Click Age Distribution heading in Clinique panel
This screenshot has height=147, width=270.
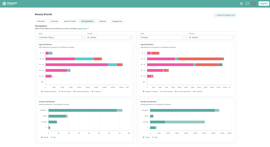pos(147,45)
